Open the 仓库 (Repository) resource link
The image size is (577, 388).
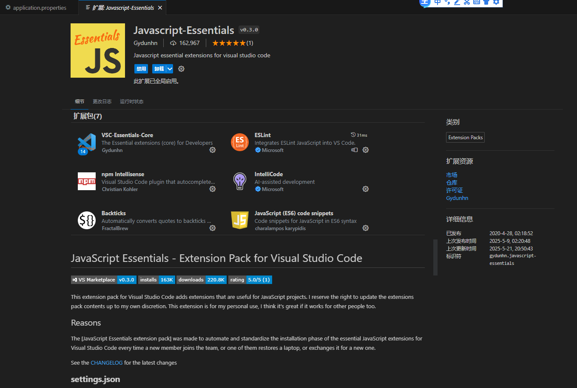(x=452, y=183)
